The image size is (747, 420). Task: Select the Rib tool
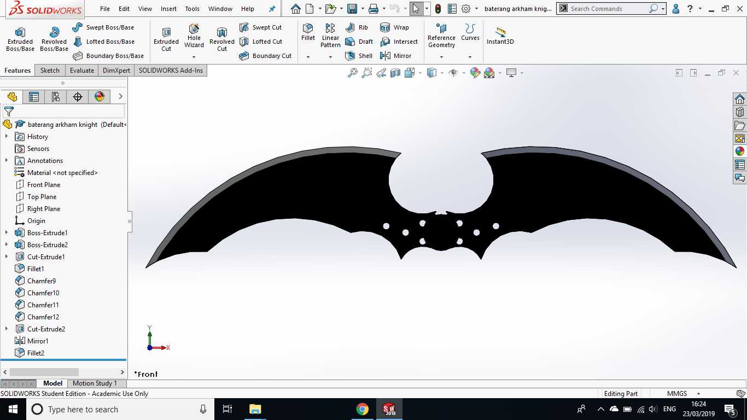(x=357, y=27)
